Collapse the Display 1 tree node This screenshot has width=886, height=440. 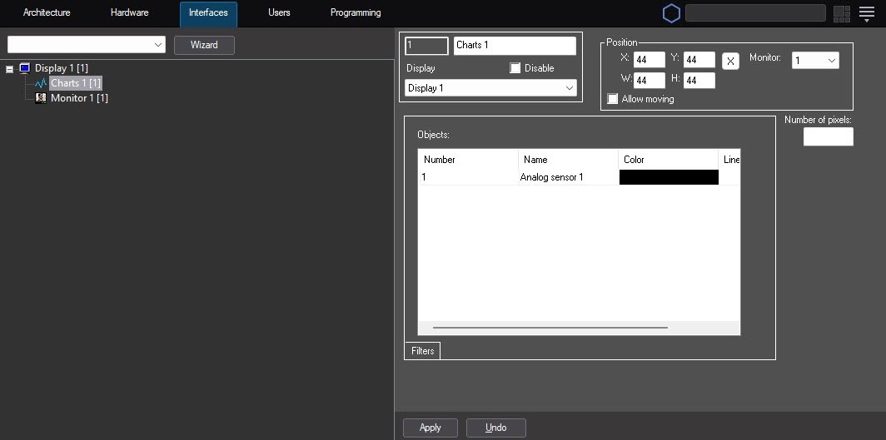pyautogui.click(x=10, y=68)
